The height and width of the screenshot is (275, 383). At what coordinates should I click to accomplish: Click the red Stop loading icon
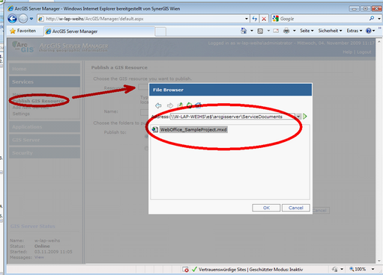click(264, 19)
